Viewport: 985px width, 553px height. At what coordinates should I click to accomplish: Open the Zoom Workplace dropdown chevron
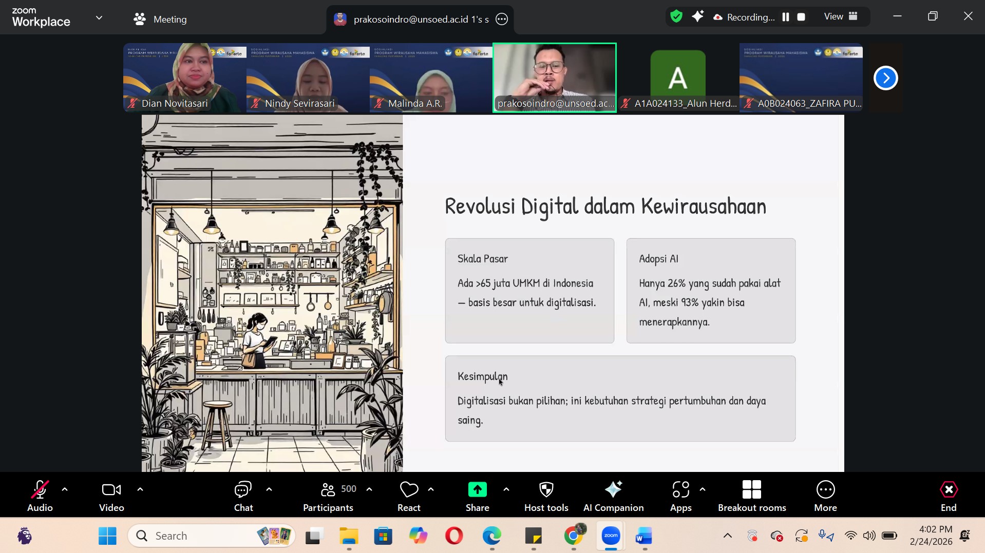click(99, 18)
